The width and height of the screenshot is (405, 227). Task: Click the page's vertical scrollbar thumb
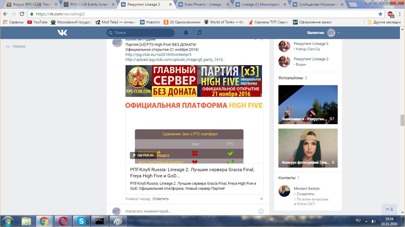click(402, 120)
